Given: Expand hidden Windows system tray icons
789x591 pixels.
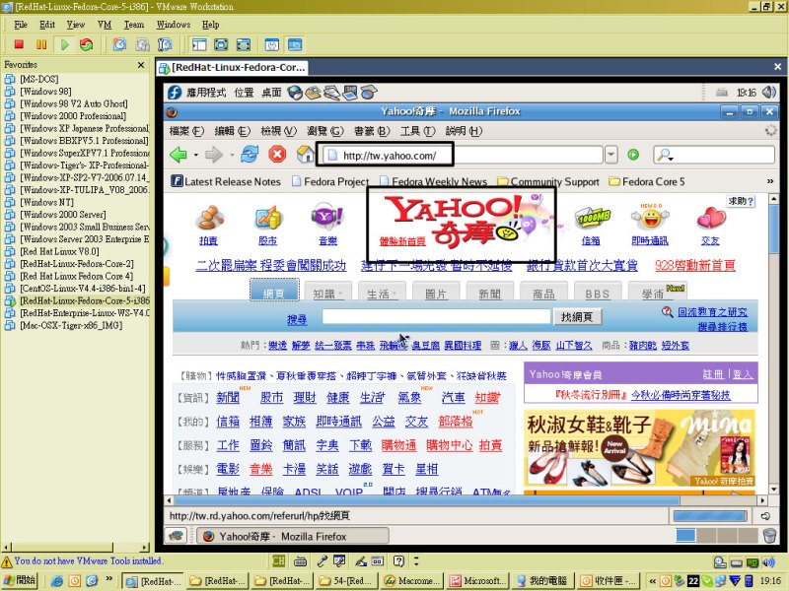Looking at the screenshot, I should click(652, 581).
